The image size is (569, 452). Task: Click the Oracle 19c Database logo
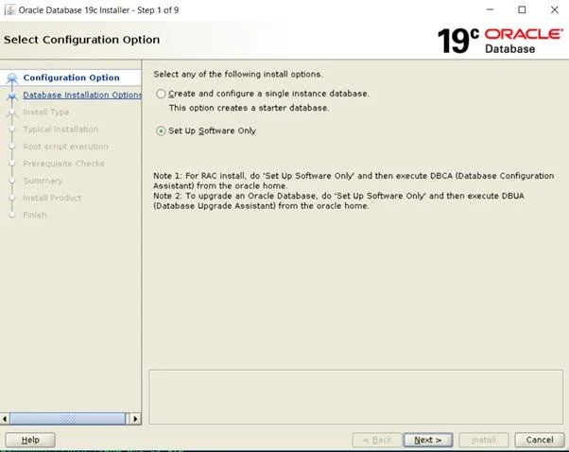(499, 40)
